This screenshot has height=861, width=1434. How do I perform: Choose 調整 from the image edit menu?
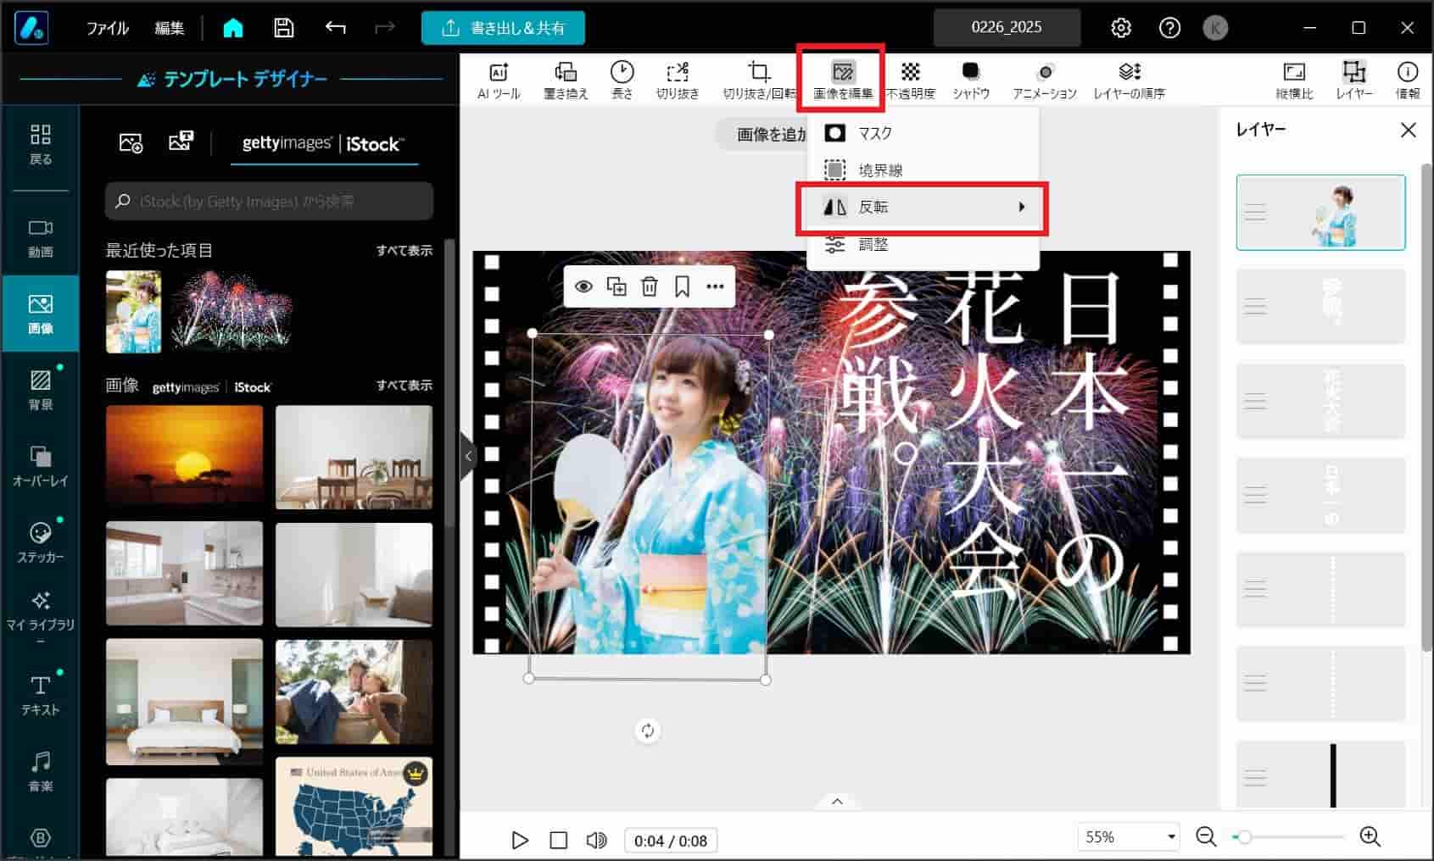pos(923,245)
